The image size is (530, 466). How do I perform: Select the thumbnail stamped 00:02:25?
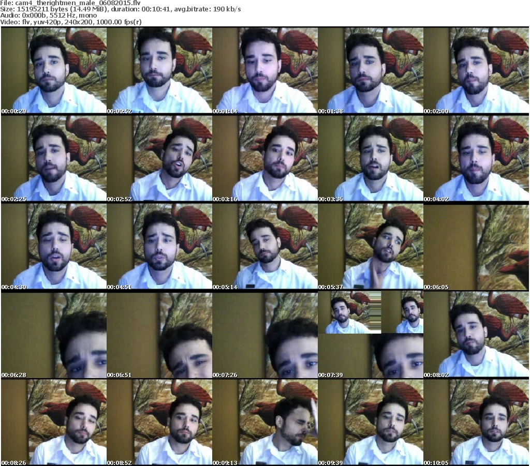coord(54,158)
